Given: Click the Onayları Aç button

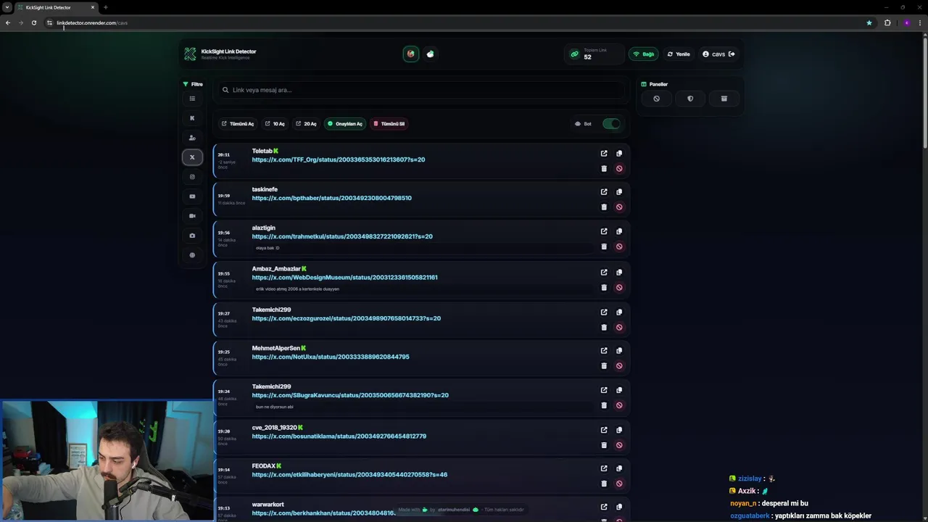Looking at the screenshot, I should [x=344, y=124].
